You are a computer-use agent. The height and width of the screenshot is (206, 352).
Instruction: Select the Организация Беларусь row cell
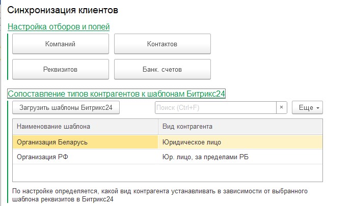click(x=85, y=142)
